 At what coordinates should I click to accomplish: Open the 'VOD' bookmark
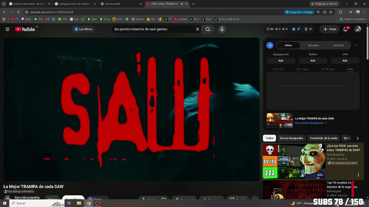(x=62, y=19)
